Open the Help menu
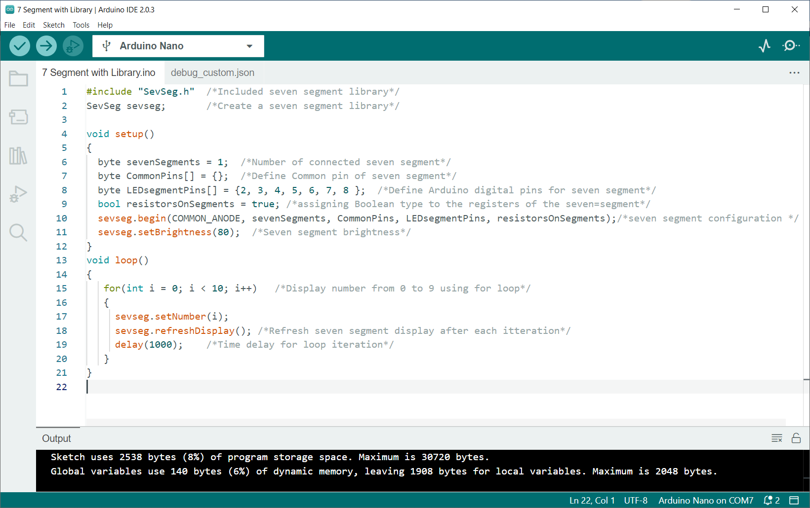This screenshot has width=810, height=508. tap(105, 25)
